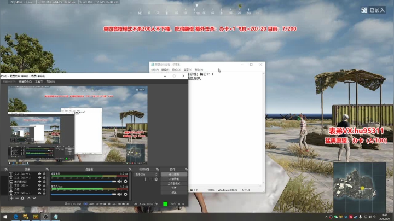The height and width of the screenshot is (221, 394).
Task: Open Edit menu in Notepad
Action: [x=165, y=70]
